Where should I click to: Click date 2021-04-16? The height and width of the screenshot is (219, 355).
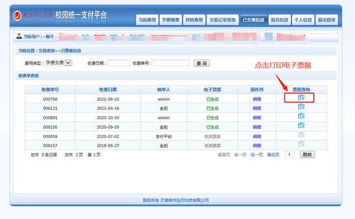point(108,108)
